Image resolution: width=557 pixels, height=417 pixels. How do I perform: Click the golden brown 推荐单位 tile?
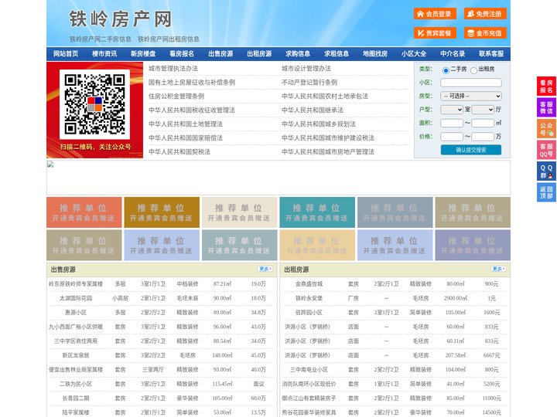[x=162, y=212]
